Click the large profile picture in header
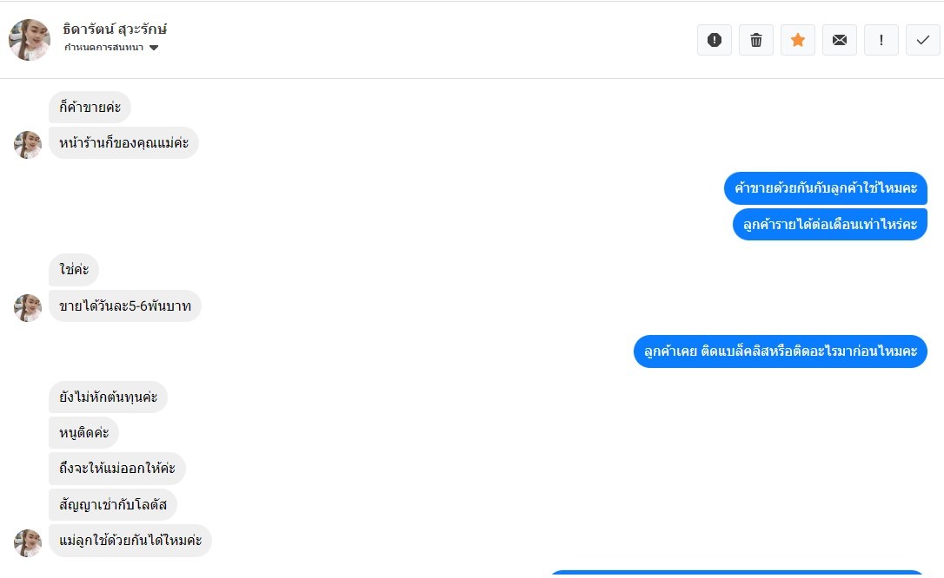This screenshot has height=578, width=944. (30, 40)
